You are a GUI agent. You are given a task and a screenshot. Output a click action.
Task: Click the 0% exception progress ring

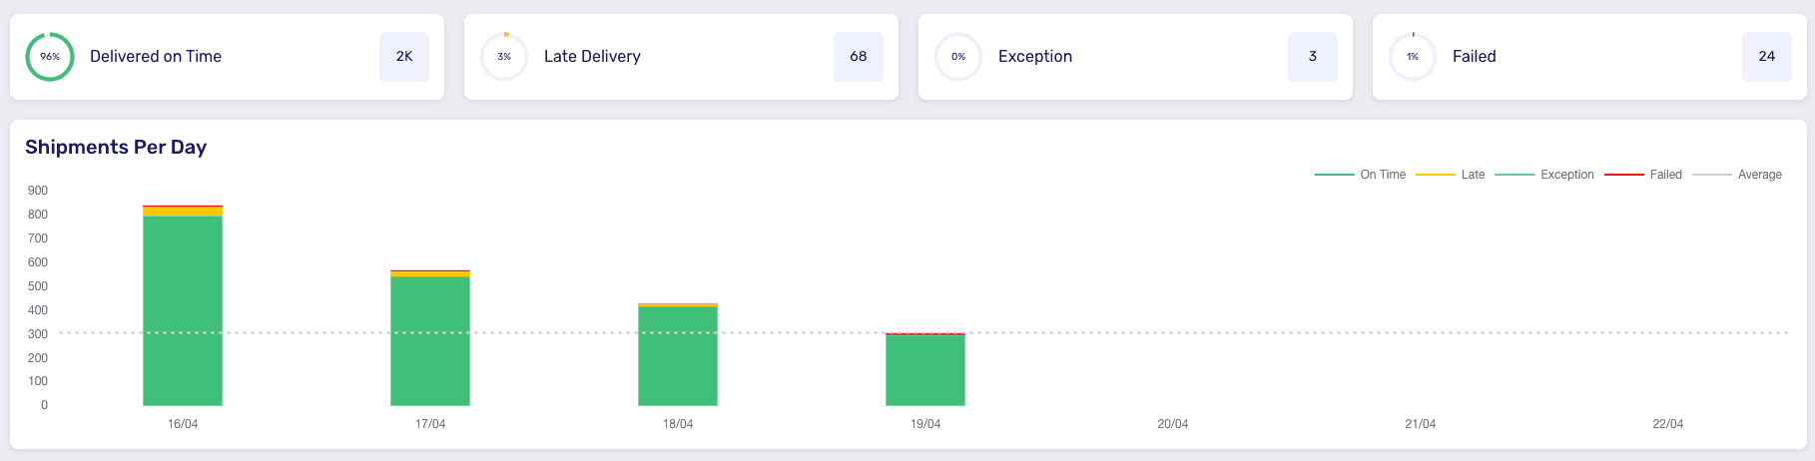(x=958, y=57)
